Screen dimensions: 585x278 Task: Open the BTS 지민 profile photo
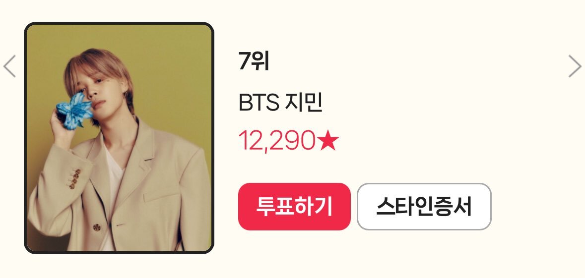point(119,138)
